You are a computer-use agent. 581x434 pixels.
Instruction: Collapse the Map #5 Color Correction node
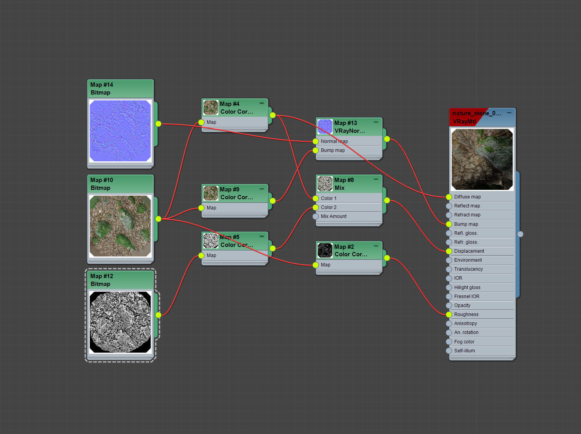pyautogui.click(x=262, y=236)
